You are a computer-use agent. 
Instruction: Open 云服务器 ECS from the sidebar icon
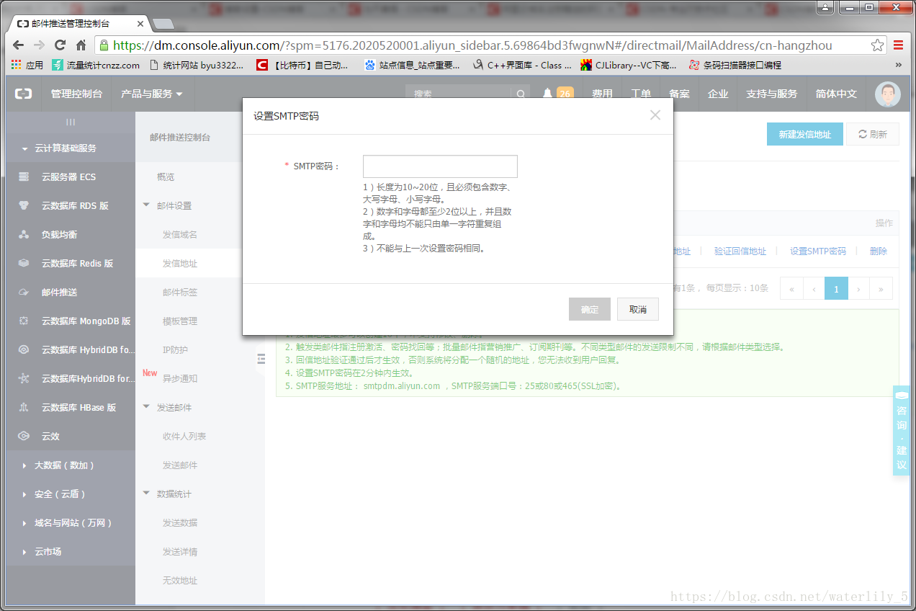tap(24, 177)
